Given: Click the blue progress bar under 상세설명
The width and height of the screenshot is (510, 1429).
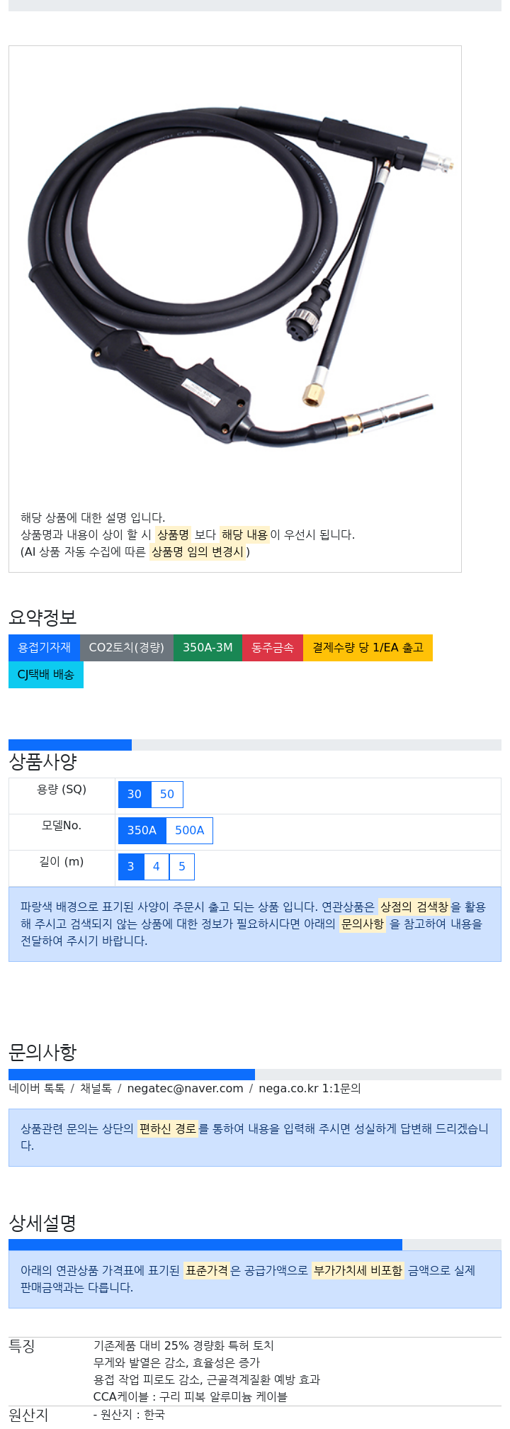Looking at the screenshot, I should click(205, 1245).
